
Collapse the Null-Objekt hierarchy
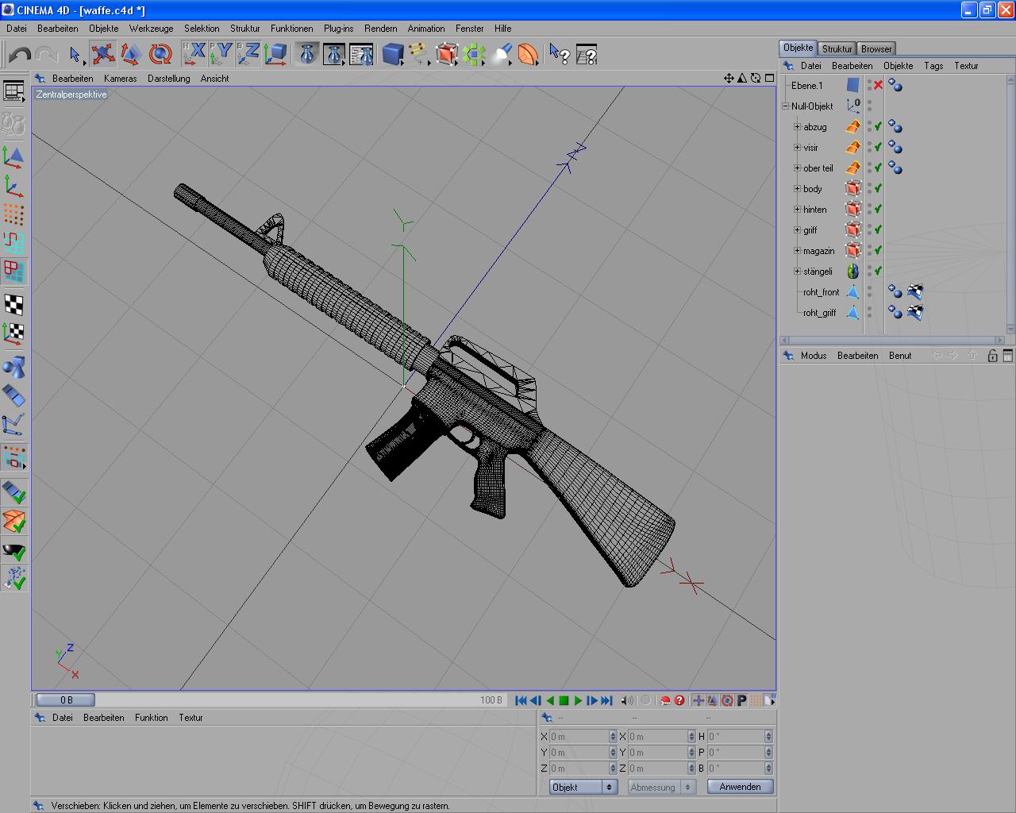785,106
